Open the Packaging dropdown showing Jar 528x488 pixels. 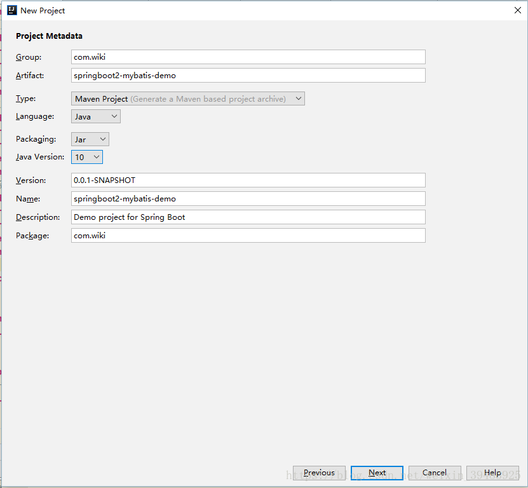coord(90,139)
